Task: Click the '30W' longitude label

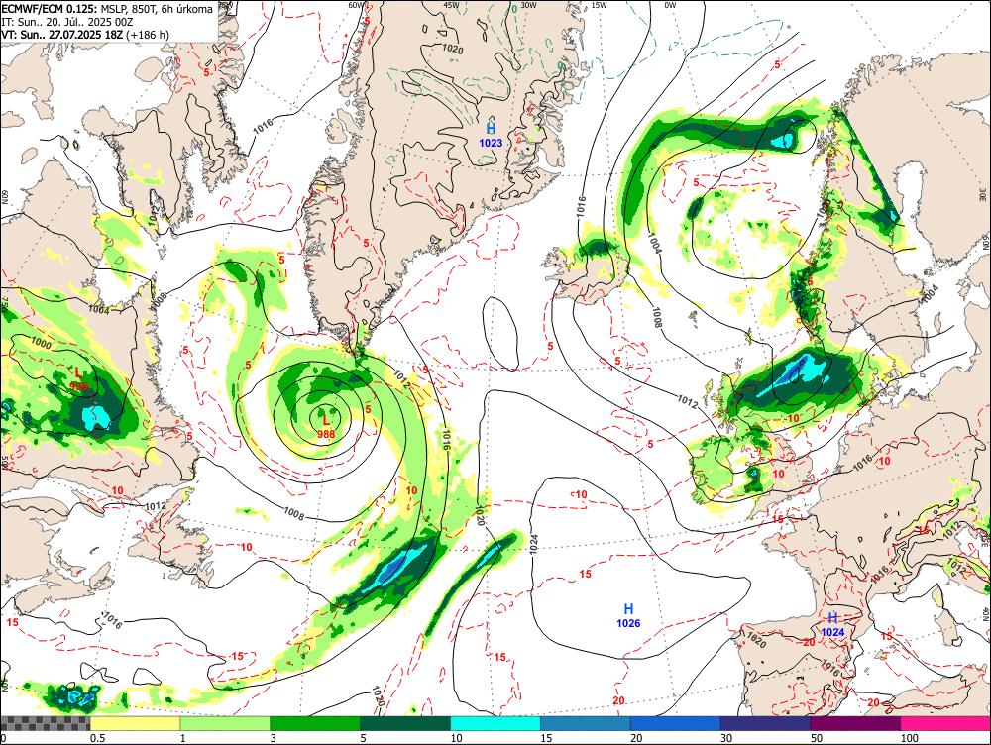Action: pyautogui.click(x=528, y=5)
